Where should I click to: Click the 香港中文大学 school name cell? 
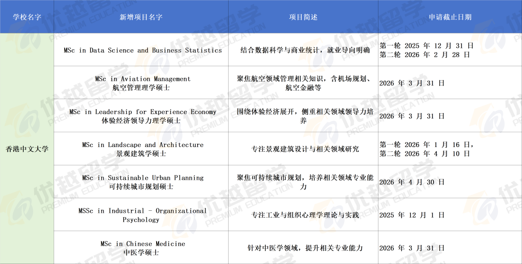(27, 149)
